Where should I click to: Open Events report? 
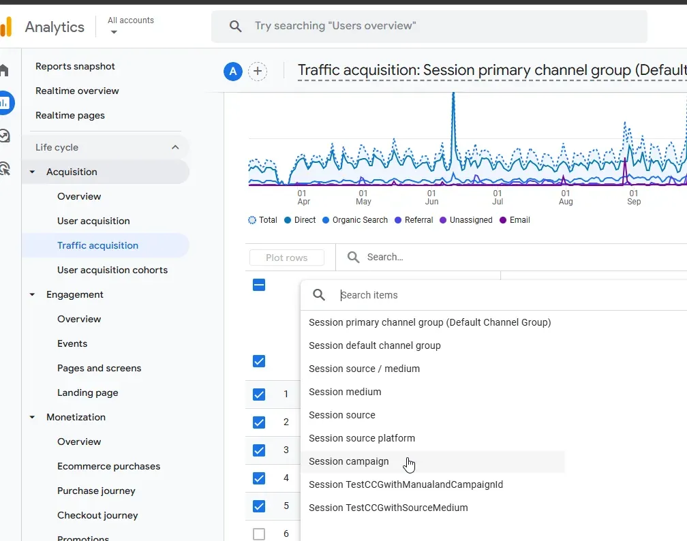click(x=72, y=343)
